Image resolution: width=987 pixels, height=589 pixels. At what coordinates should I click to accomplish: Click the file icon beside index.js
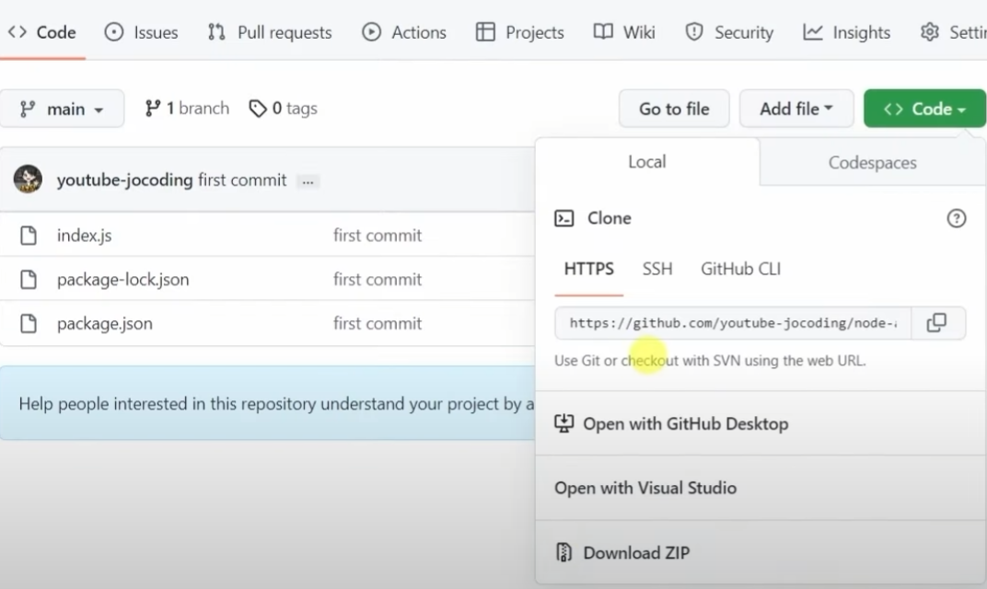[x=29, y=236]
